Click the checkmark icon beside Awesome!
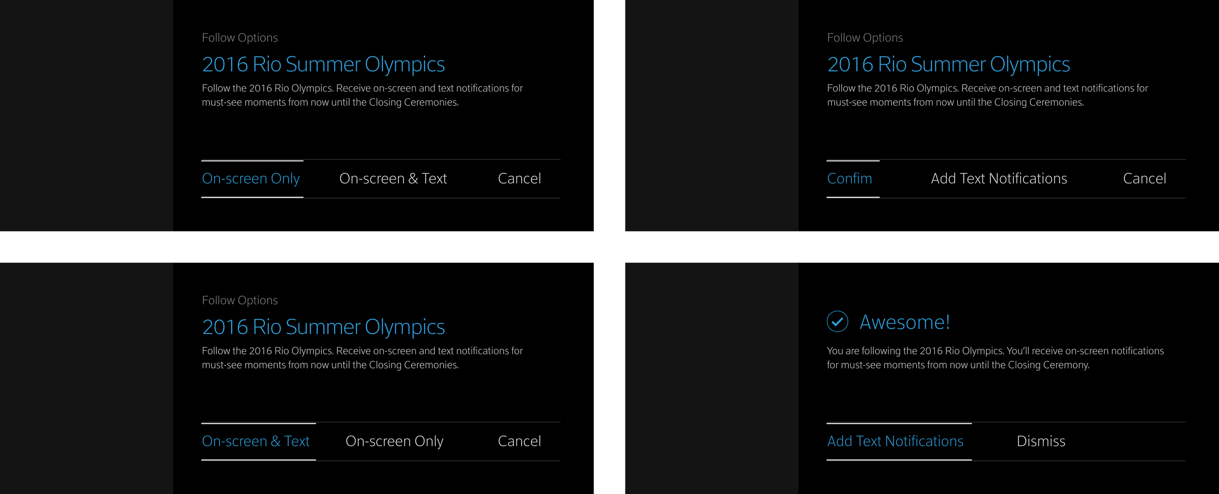The width and height of the screenshot is (1219, 494). coord(837,322)
